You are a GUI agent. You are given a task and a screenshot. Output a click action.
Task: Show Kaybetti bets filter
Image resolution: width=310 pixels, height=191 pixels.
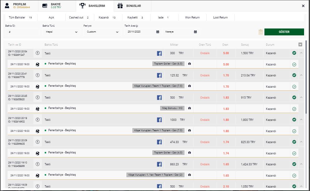tap(136, 18)
